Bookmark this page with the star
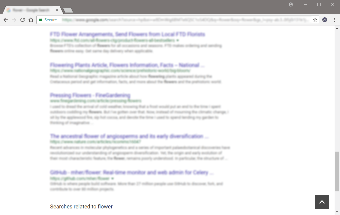The height and width of the screenshot is (215, 340). pos(315,20)
